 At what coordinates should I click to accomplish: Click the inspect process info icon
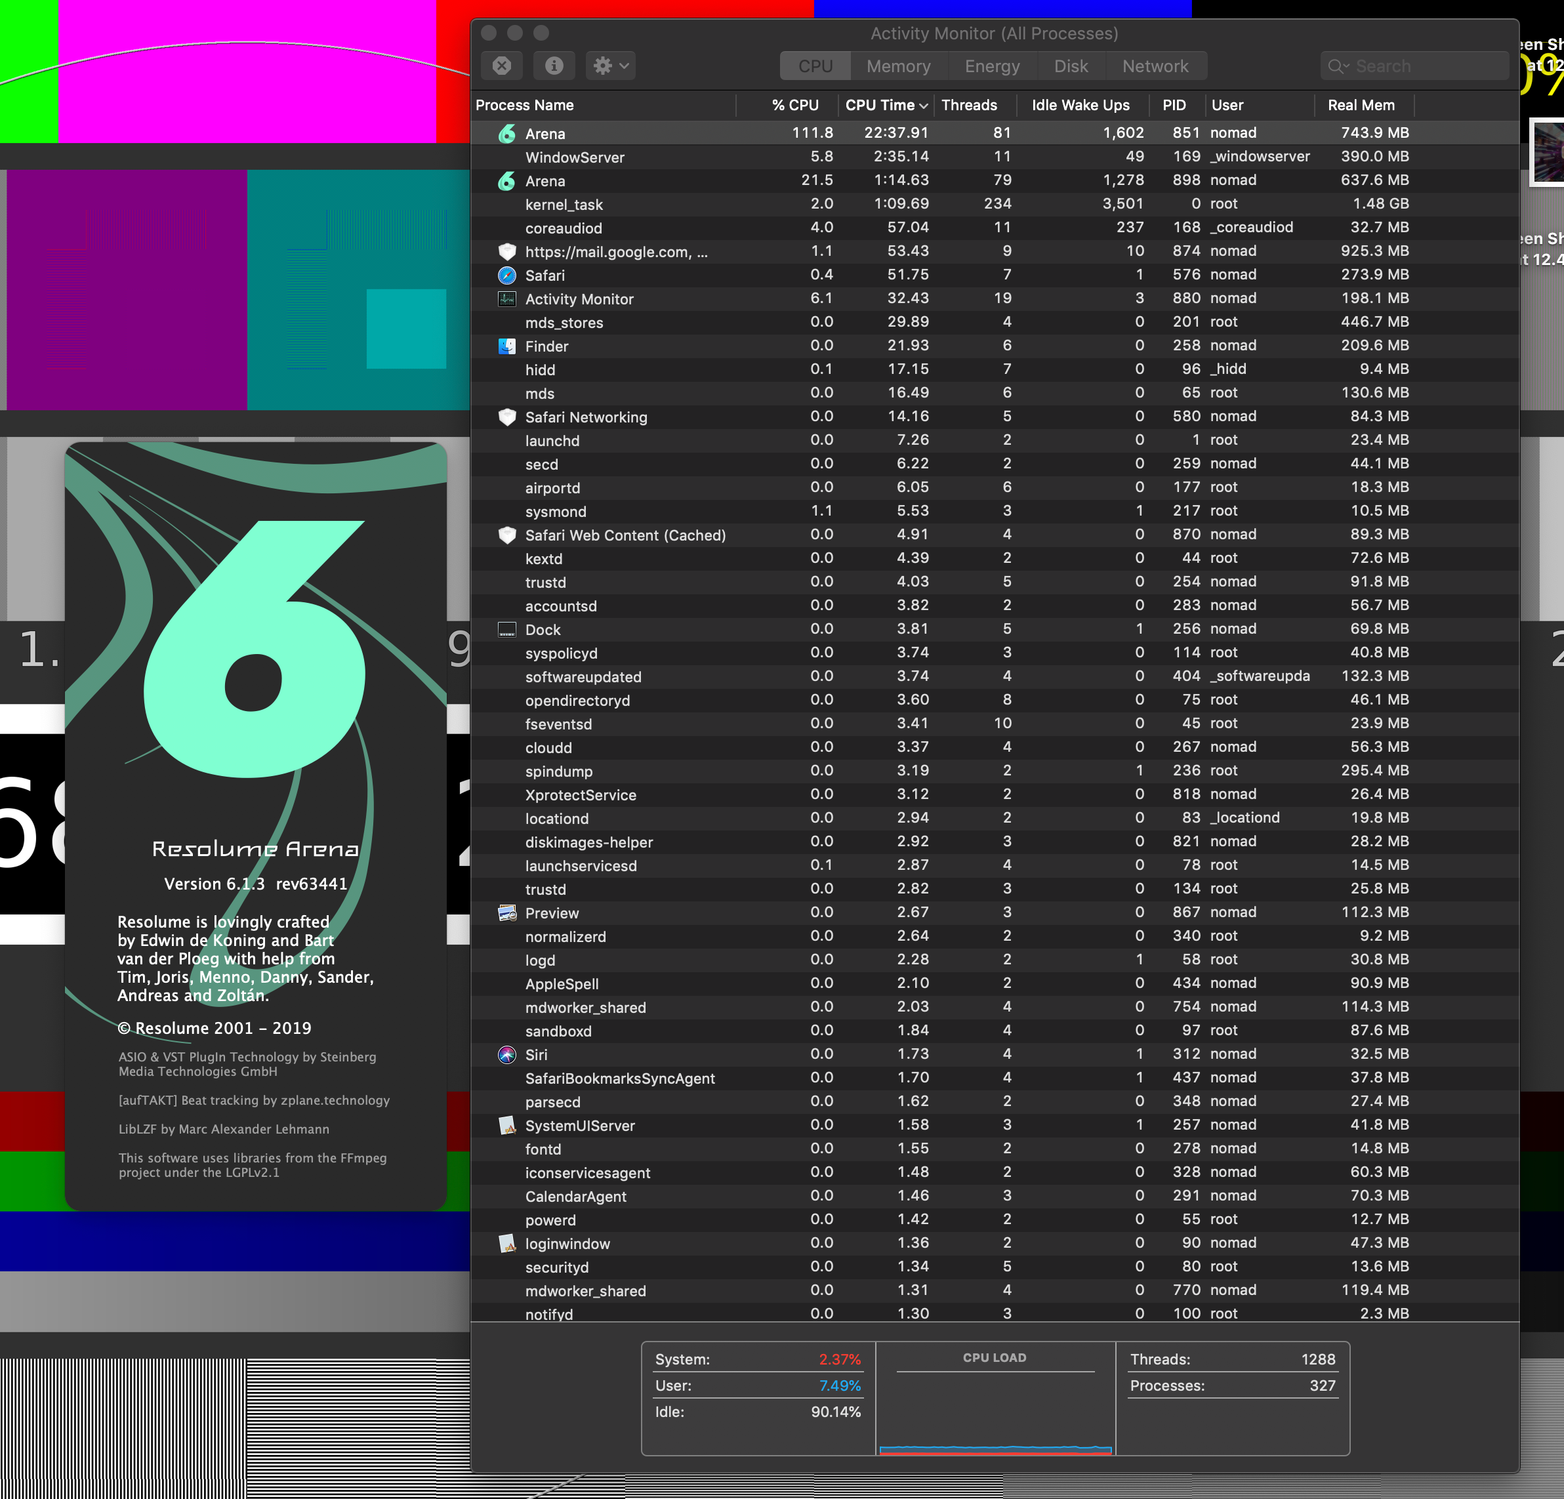click(554, 66)
